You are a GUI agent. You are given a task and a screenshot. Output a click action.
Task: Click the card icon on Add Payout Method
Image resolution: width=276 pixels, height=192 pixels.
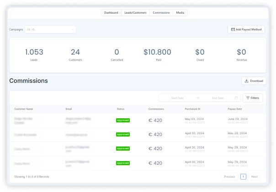pos(232,29)
